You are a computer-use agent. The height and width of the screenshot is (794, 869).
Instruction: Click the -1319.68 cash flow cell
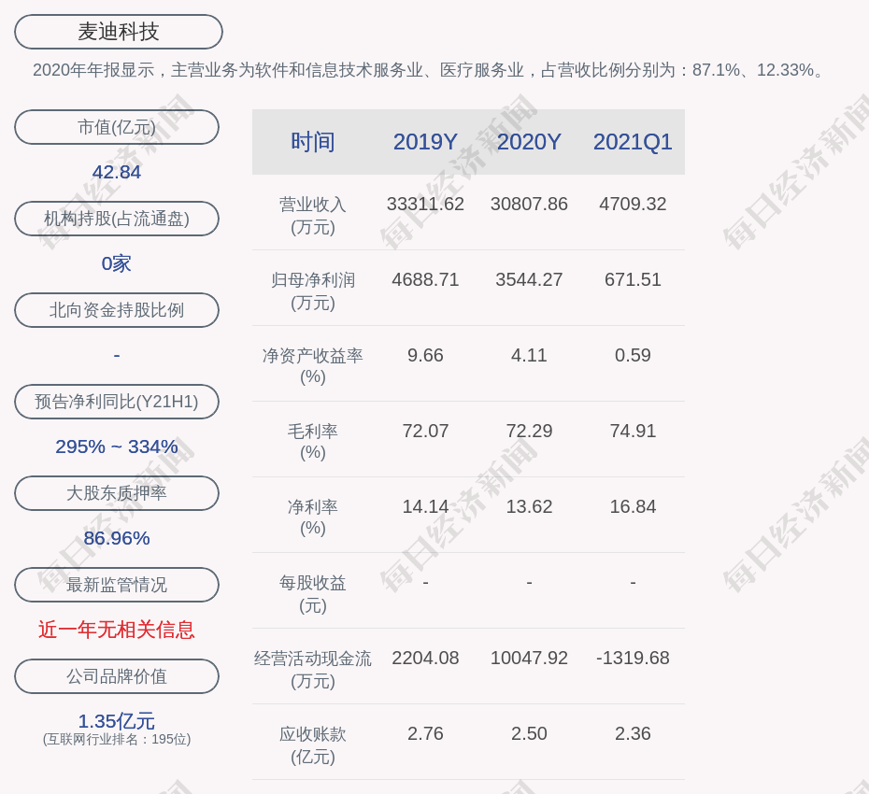point(633,658)
